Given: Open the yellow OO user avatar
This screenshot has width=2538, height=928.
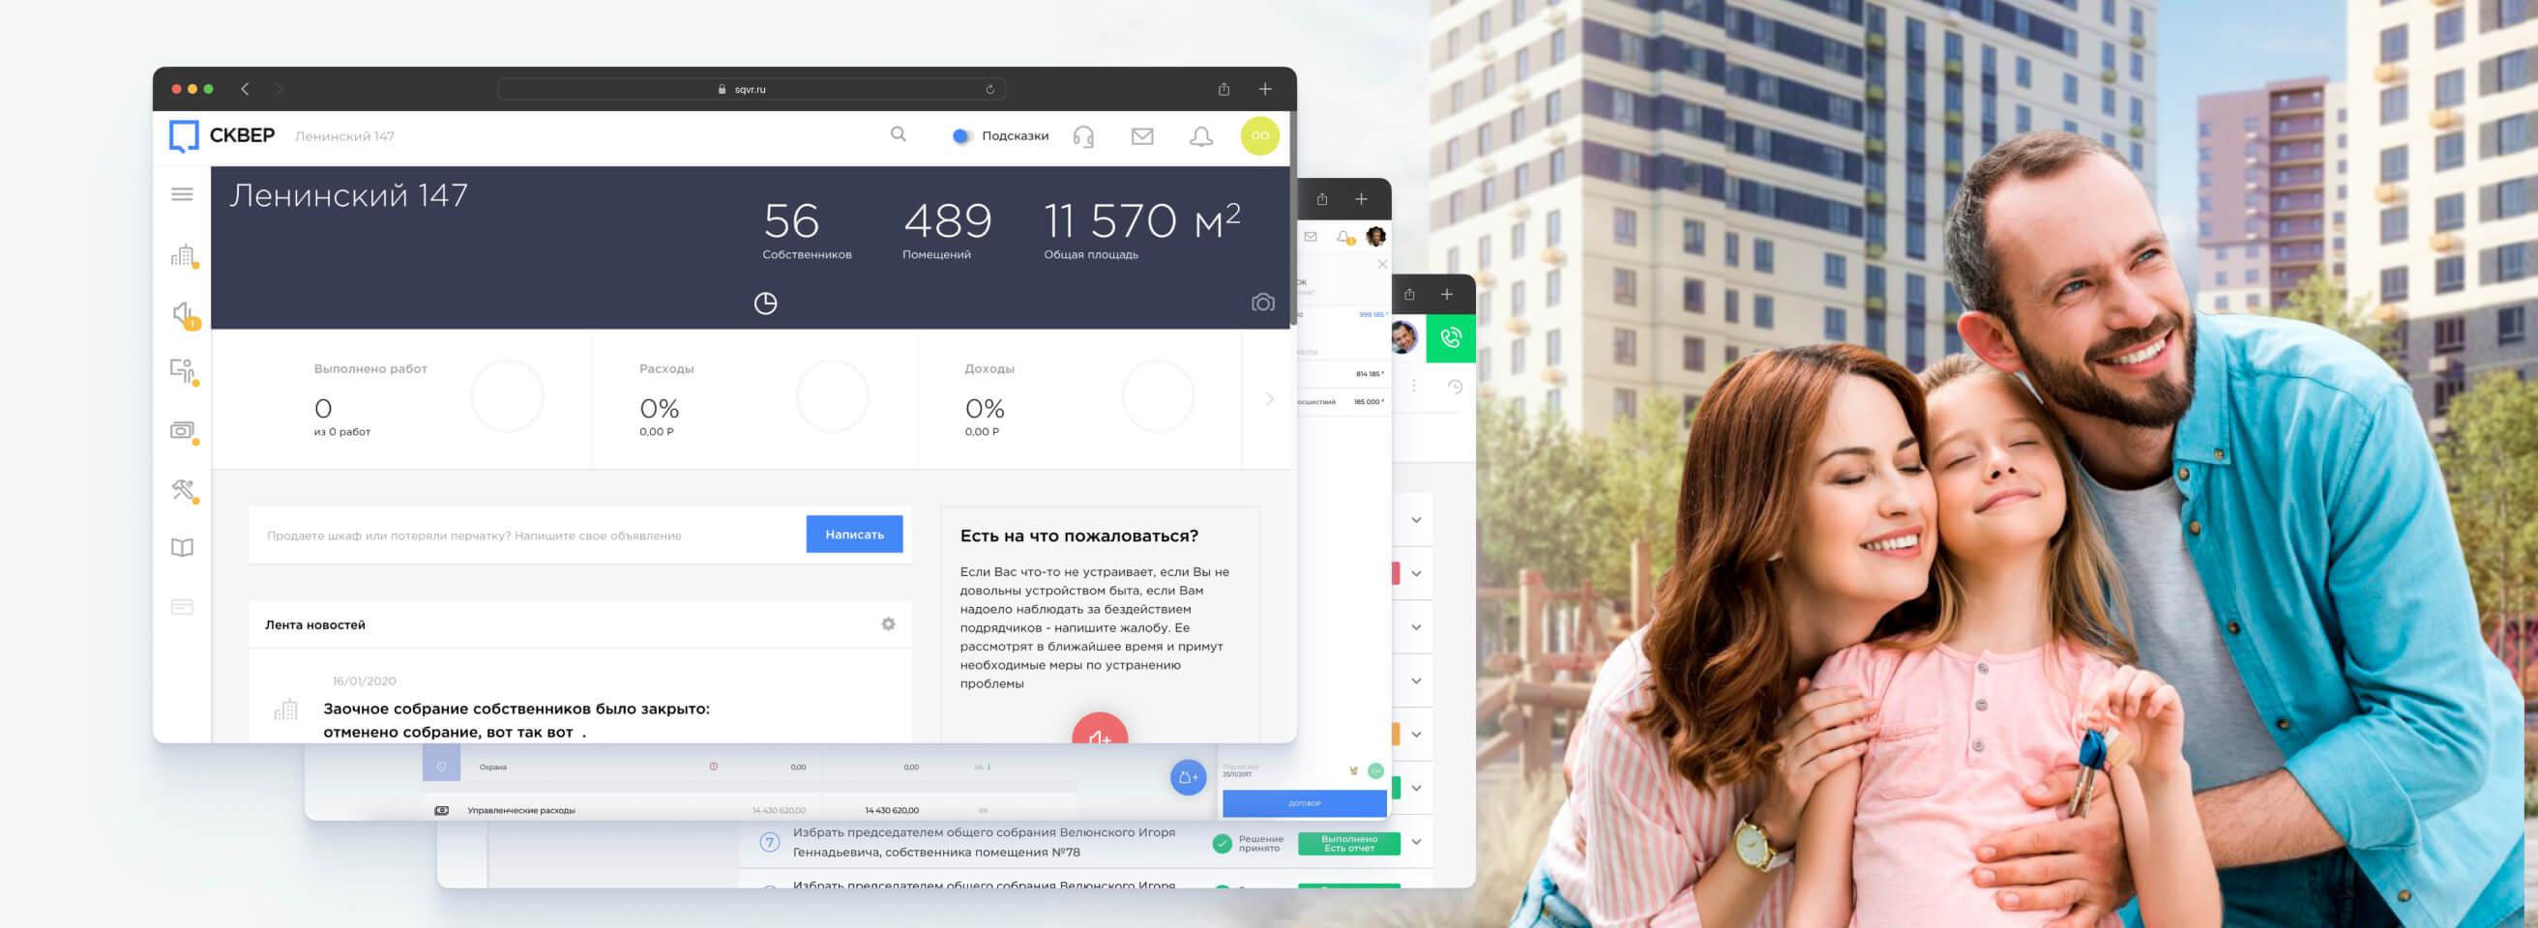Looking at the screenshot, I should pos(1260,136).
